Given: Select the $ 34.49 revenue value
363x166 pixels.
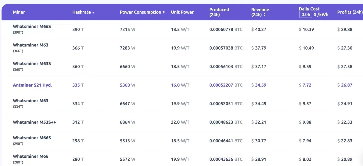Looking at the screenshot, I should [259, 104].
